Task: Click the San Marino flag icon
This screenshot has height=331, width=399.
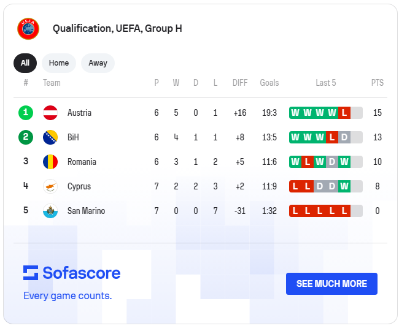Action: [x=50, y=211]
